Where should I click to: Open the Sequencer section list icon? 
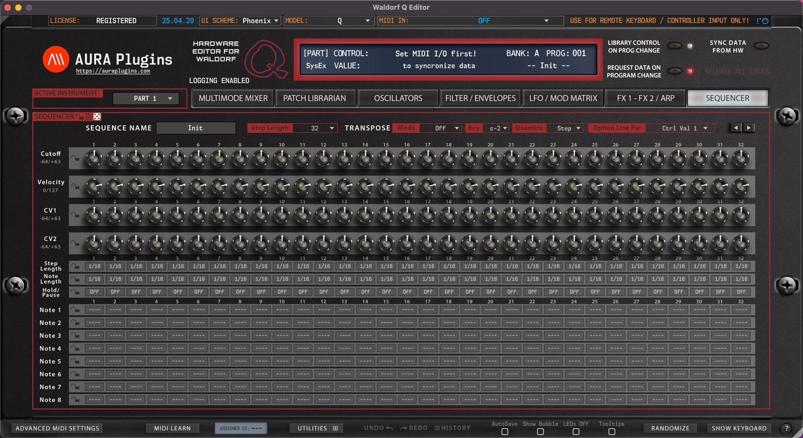click(x=88, y=116)
